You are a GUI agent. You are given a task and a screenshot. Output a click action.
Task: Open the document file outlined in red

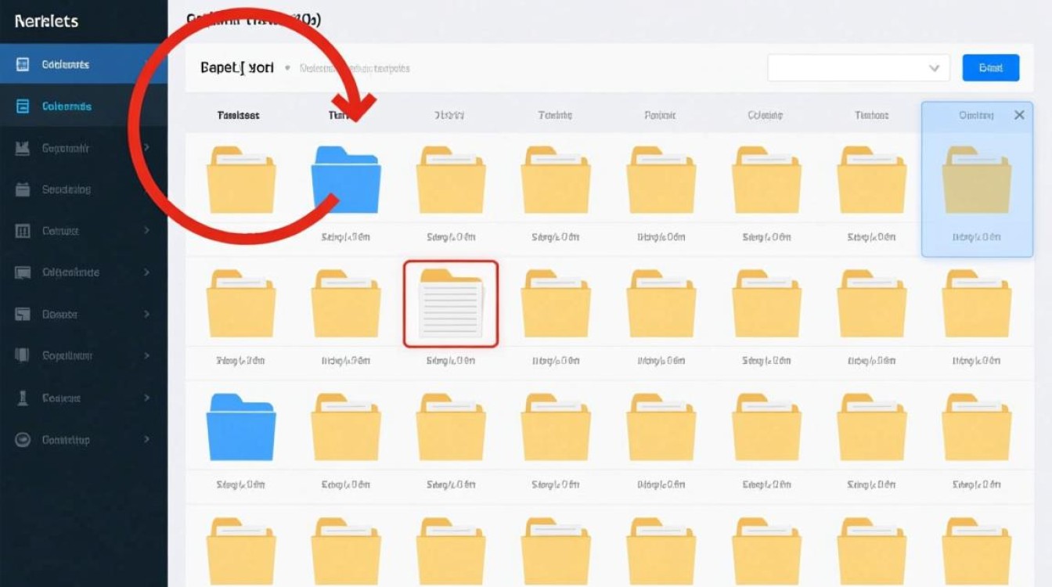click(451, 304)
